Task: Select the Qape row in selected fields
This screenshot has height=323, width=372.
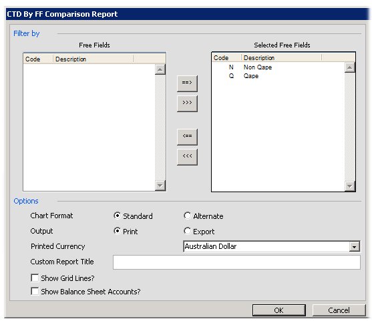Action: tap(278, 76)
